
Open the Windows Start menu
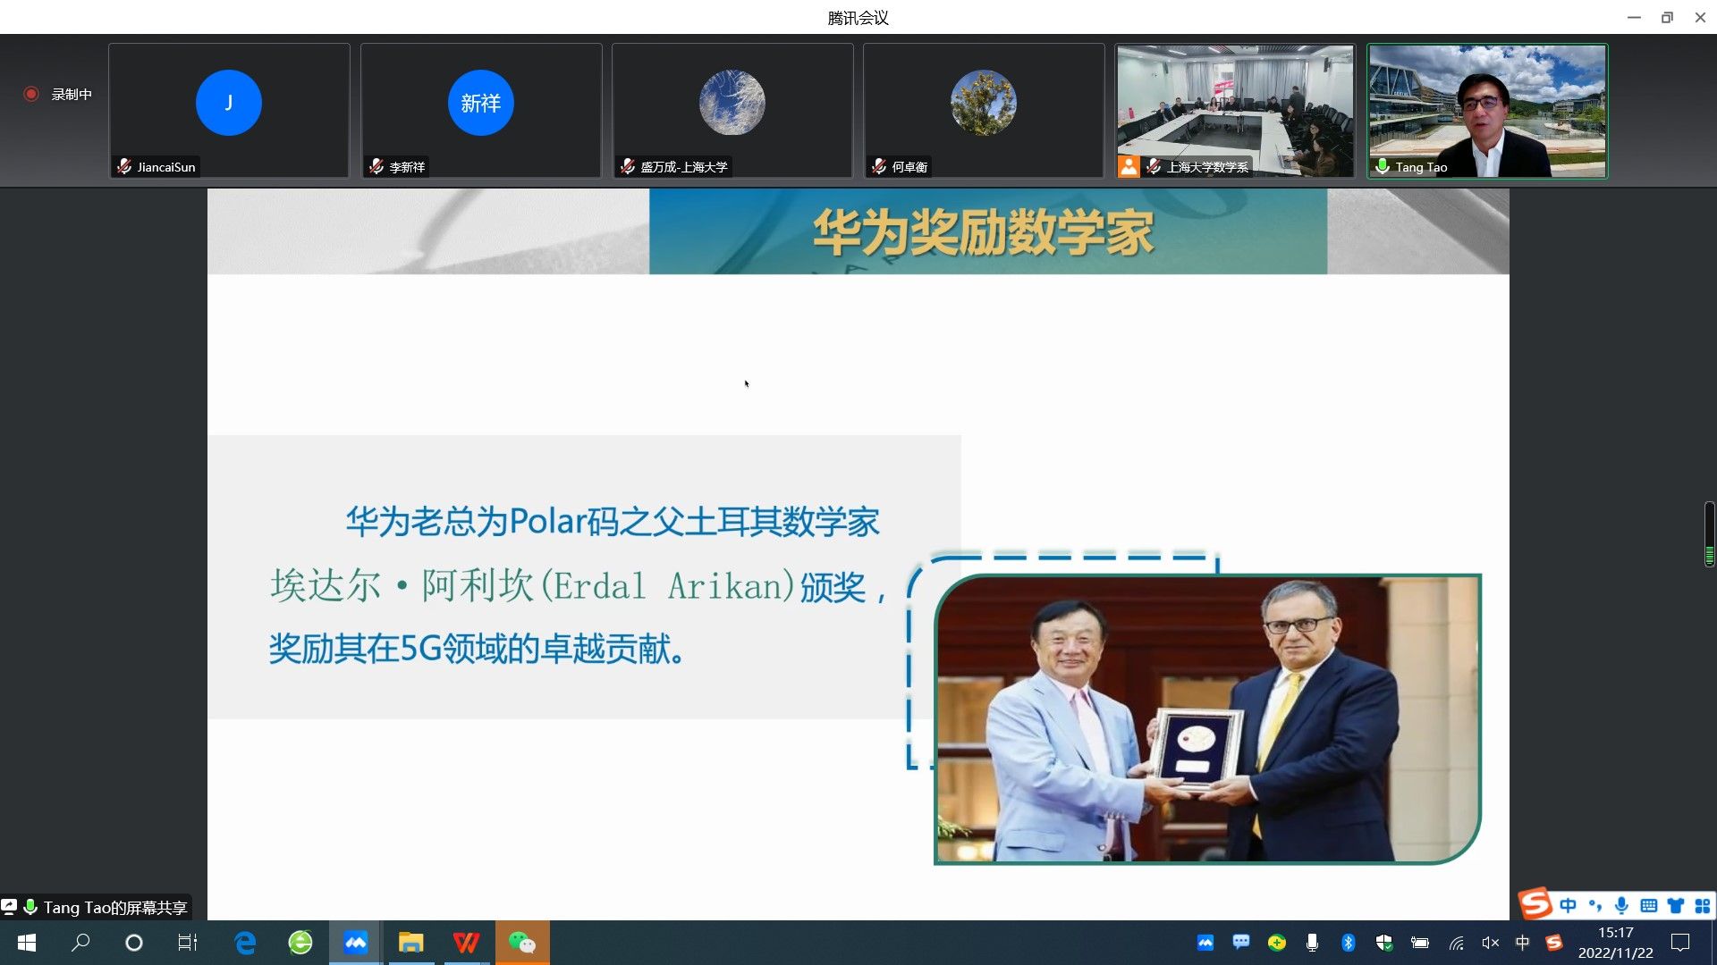(27, 943)
